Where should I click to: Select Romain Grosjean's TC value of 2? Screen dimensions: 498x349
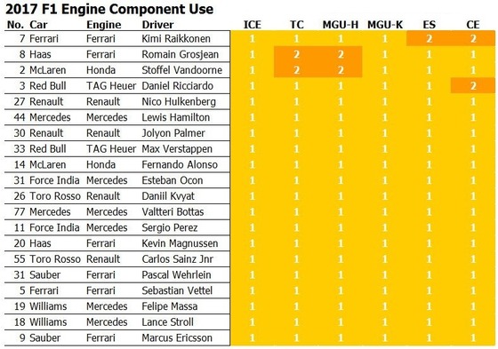(x=296, y=54)
